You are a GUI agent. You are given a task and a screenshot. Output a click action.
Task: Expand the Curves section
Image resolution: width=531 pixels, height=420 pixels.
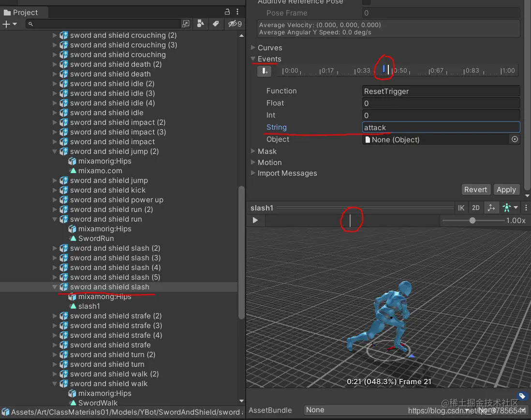click(253, 47)
